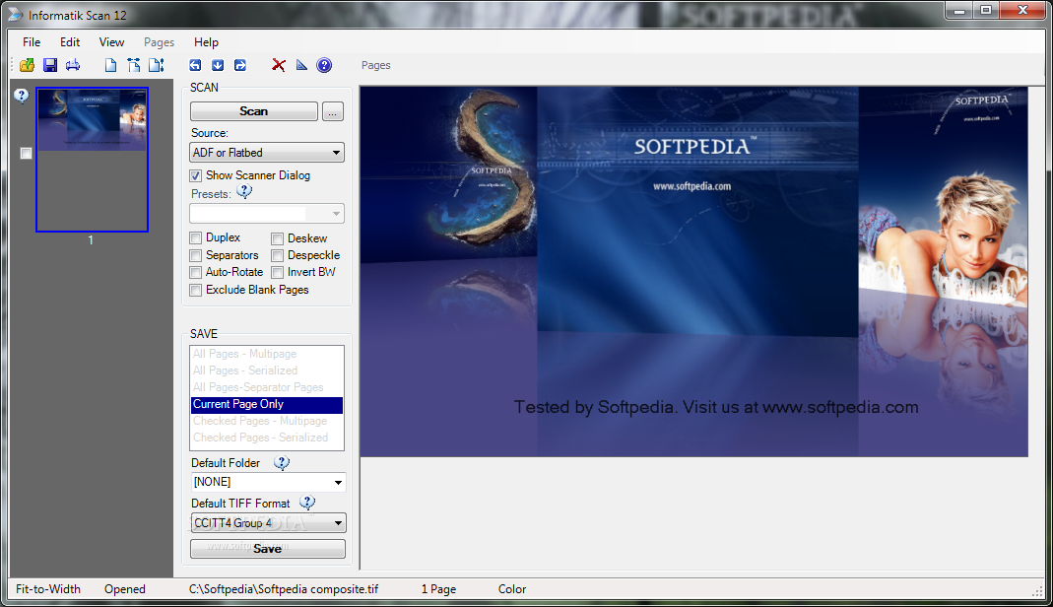Select the fit-to-height page icon

[157, 65]
